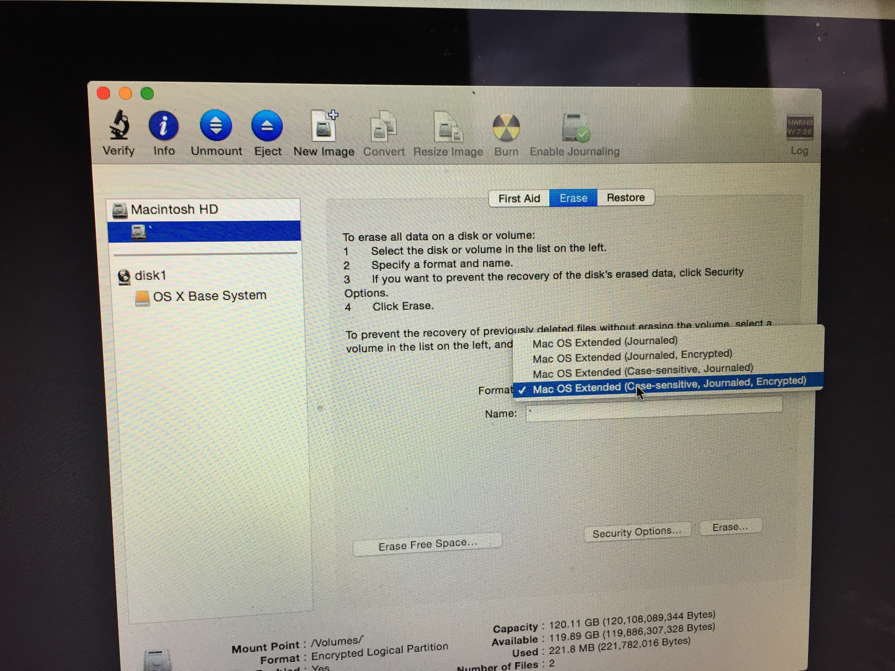This screenshot has width=895, height=671.
Task: Click the Used value 221.8 MB text
Action: (x=619, y=646)
